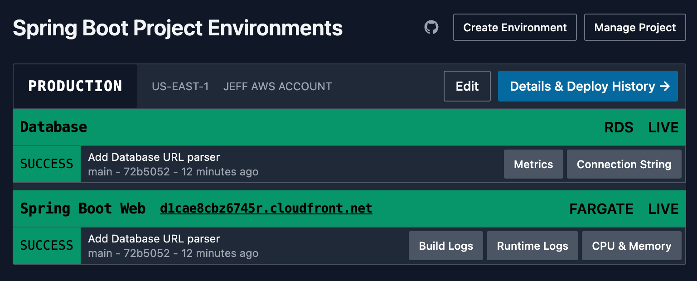View Runtime Logs for Spring Boot Web

532,246
